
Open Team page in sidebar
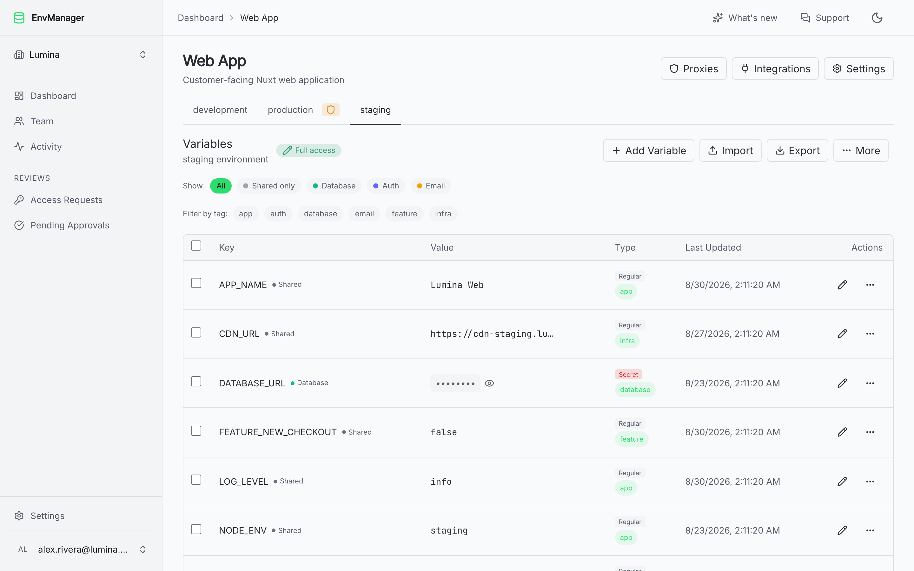pos(81,121)
